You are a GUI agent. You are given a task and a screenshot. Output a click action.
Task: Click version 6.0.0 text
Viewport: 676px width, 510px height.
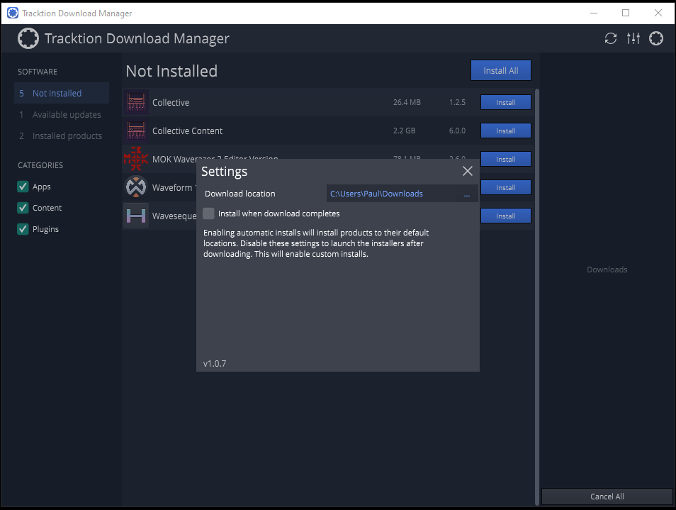[457, 131]
